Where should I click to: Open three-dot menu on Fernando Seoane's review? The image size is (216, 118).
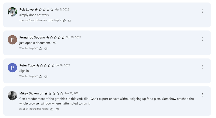pyautogui.click(x=202, y=39)
